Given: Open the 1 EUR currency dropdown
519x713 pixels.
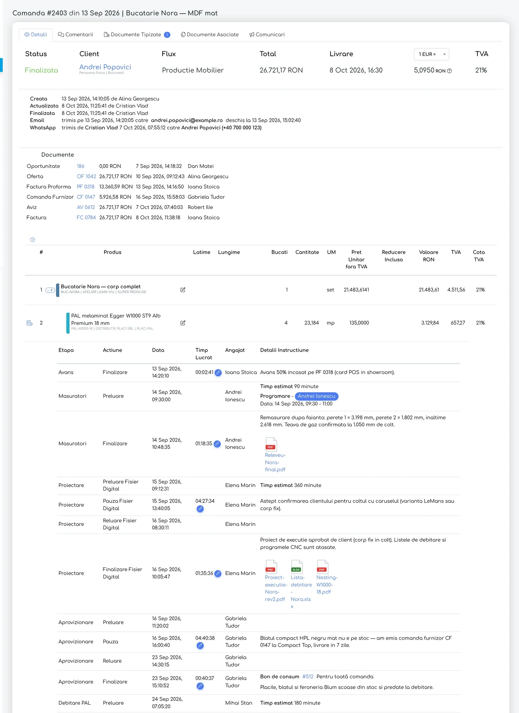Looking at the screenshot, I should (x=431, y=54).
